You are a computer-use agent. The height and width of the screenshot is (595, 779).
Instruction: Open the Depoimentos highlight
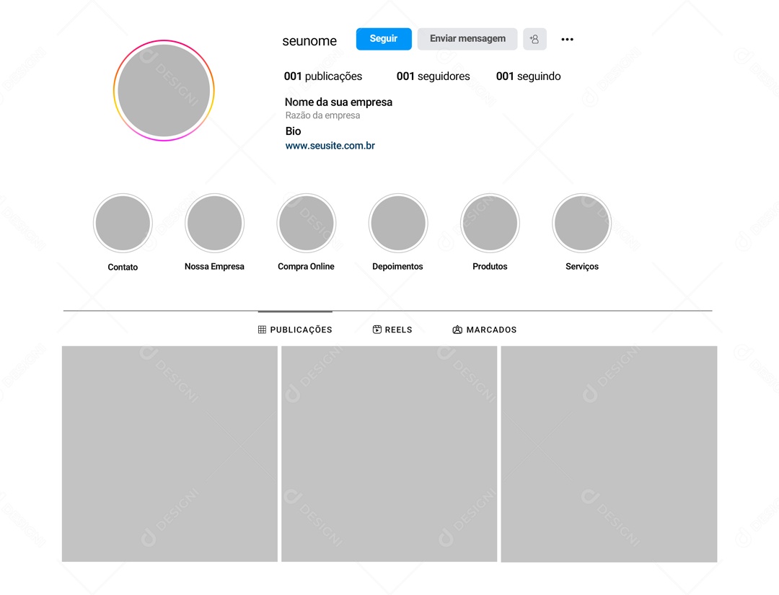[x=397, y=224]
